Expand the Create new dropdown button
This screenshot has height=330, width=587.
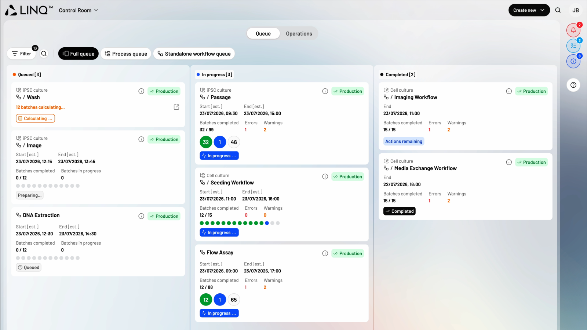click(529, 10)
